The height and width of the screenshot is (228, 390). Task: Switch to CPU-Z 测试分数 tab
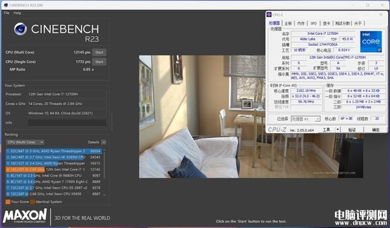click(343, 23)
